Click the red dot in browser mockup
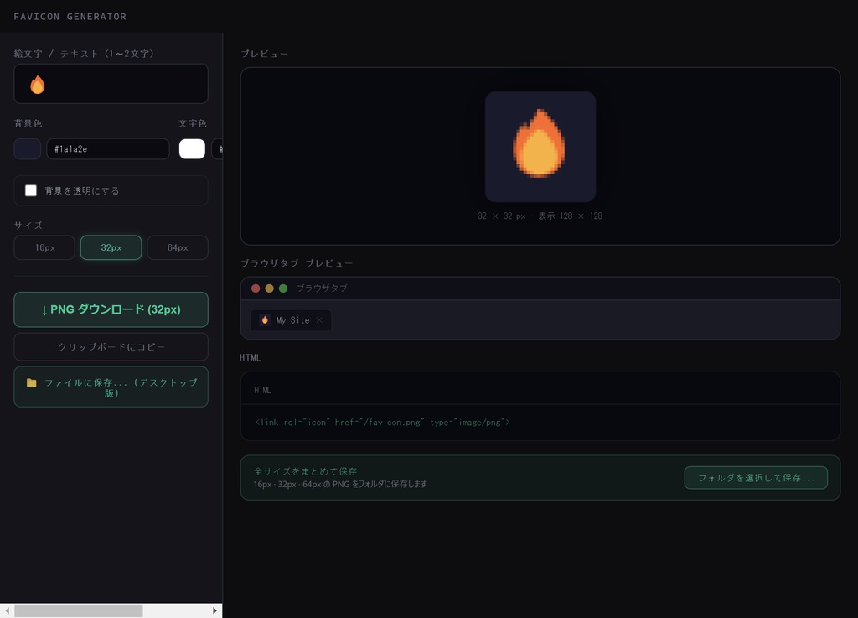Image resolution: width=858 pixels, height=618 pixels. click(256, 288)
